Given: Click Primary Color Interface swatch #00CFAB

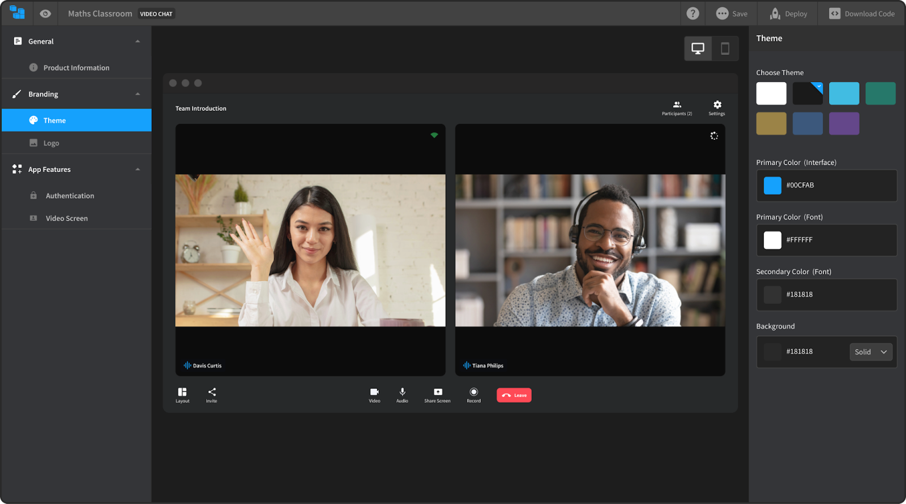Looking at the screenshot, I should pyautogui.click(x=772, y=186).
